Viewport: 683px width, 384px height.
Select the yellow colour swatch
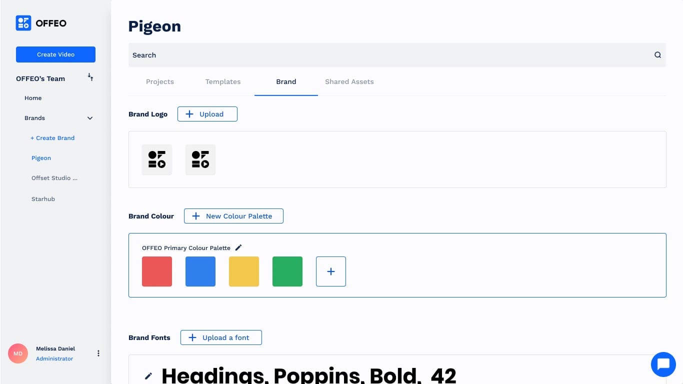(x=244, y=271)
